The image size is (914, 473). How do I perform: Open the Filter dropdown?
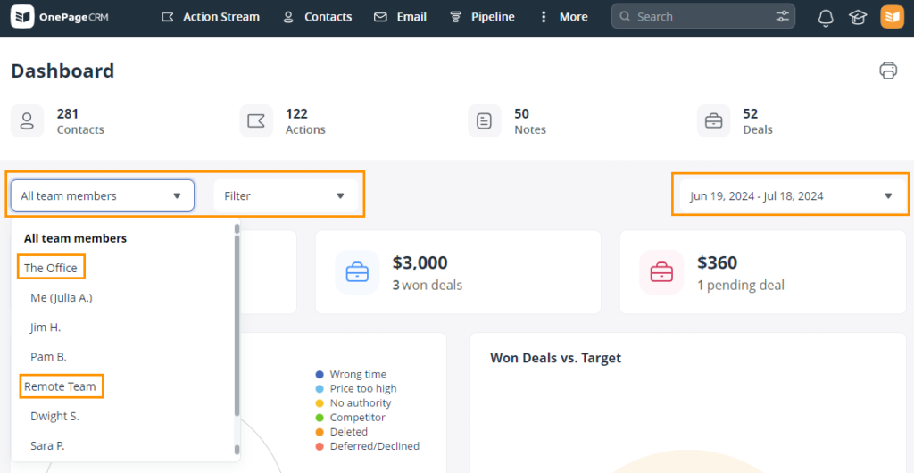pyautogui.click(x=286, y=195)
